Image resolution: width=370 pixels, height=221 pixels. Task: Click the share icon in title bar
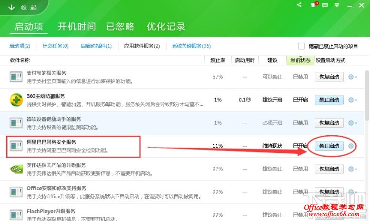point(299,5)
